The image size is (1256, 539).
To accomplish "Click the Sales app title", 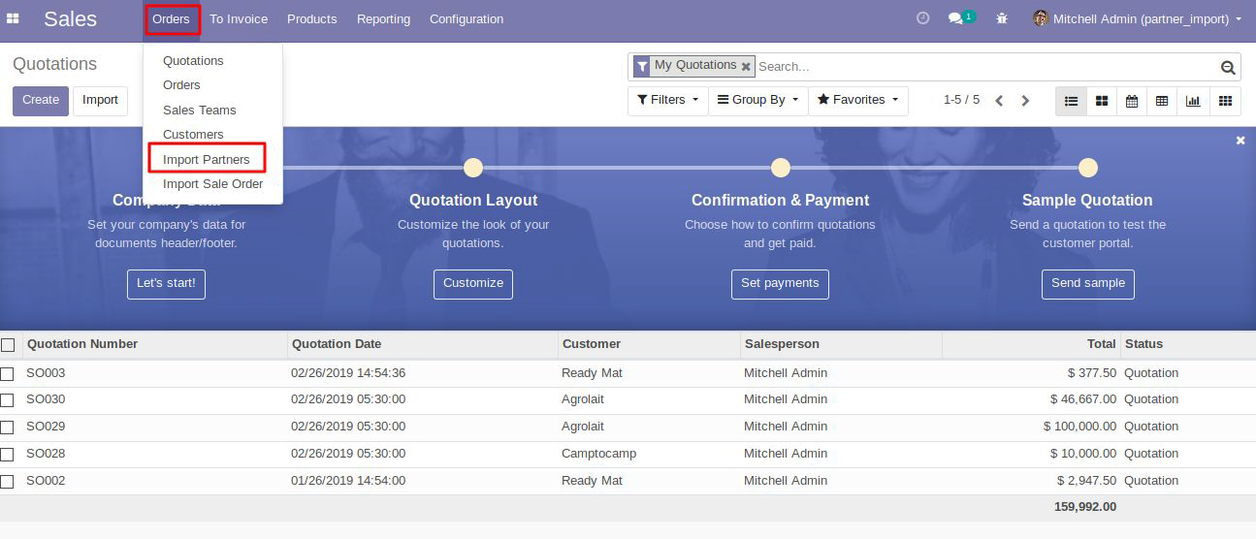I will coord(70,18).
